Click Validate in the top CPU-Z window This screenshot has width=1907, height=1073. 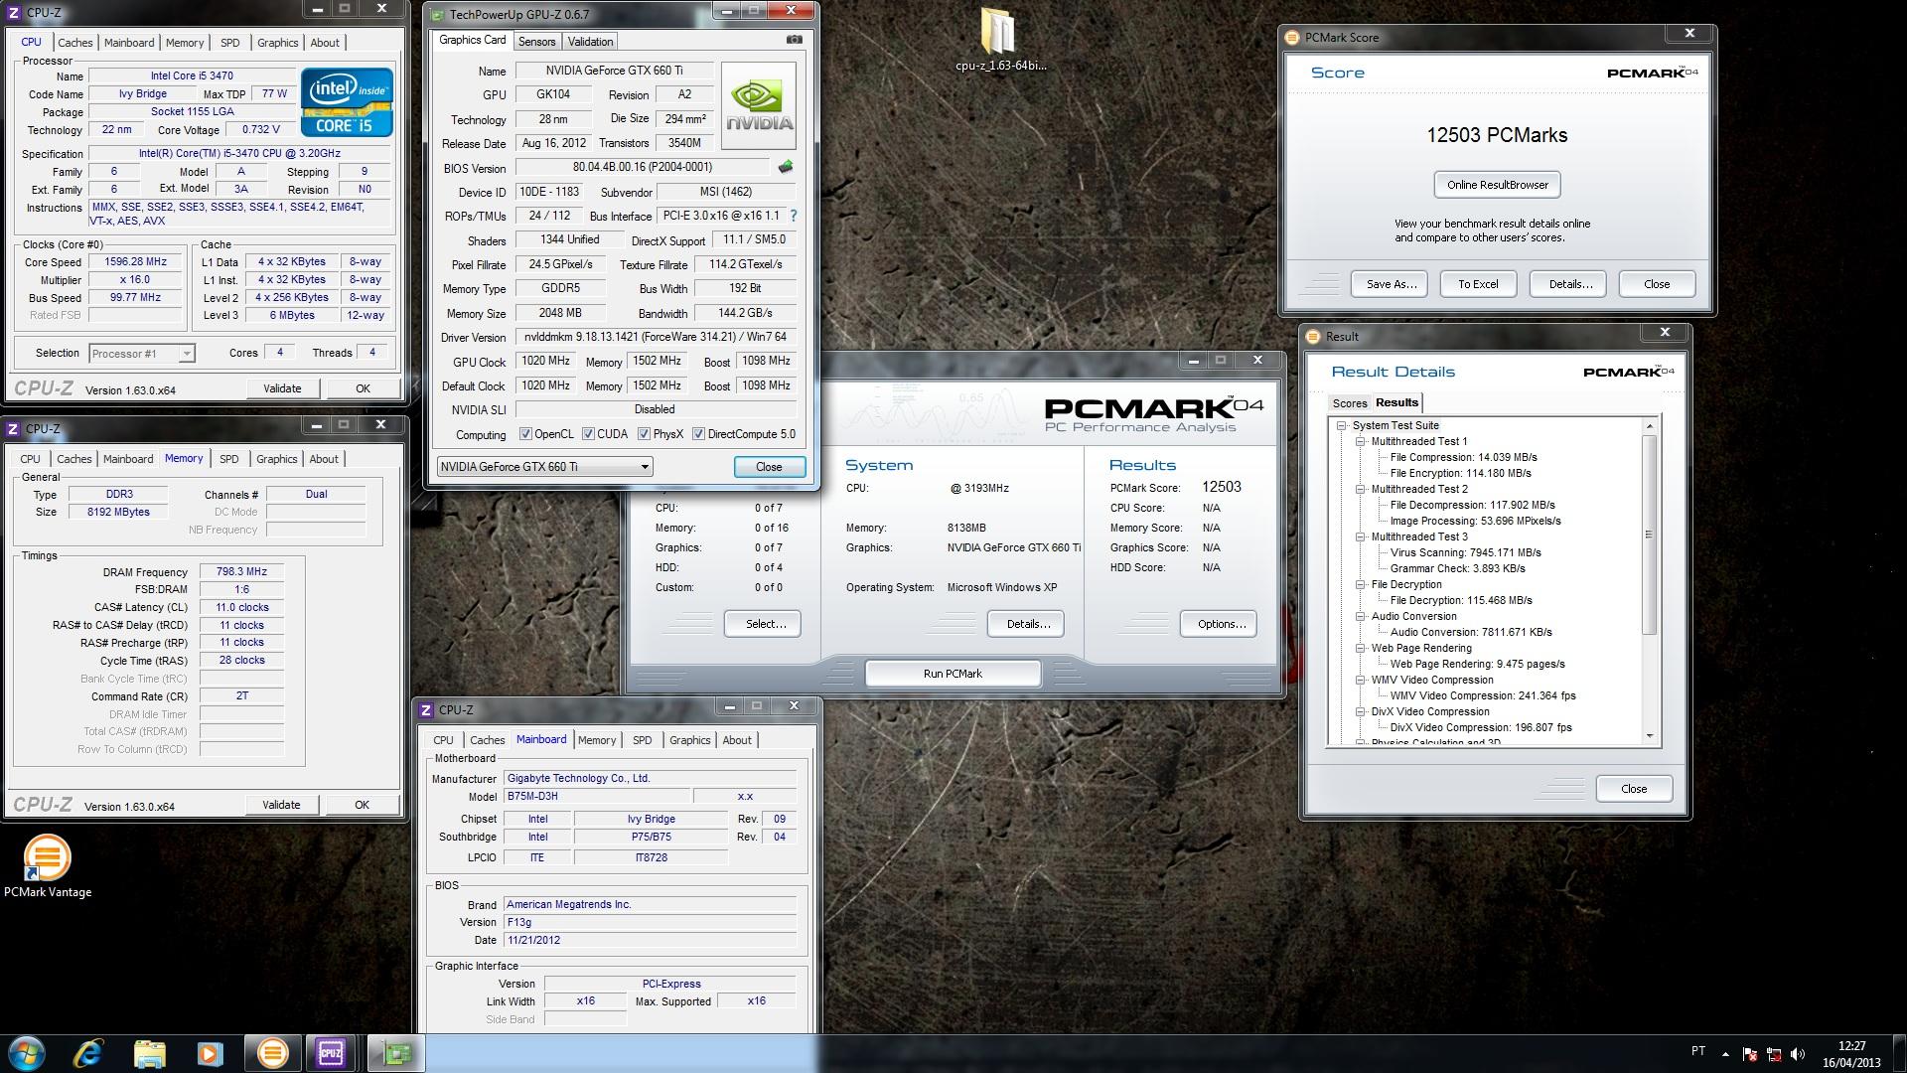[x=282, y=388]
